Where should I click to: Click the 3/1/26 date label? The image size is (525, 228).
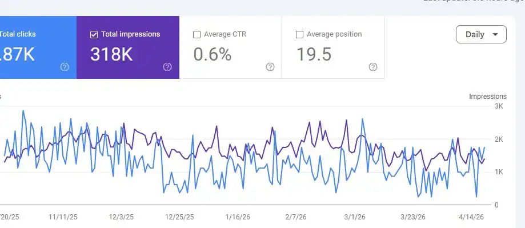tap(355, 217)
